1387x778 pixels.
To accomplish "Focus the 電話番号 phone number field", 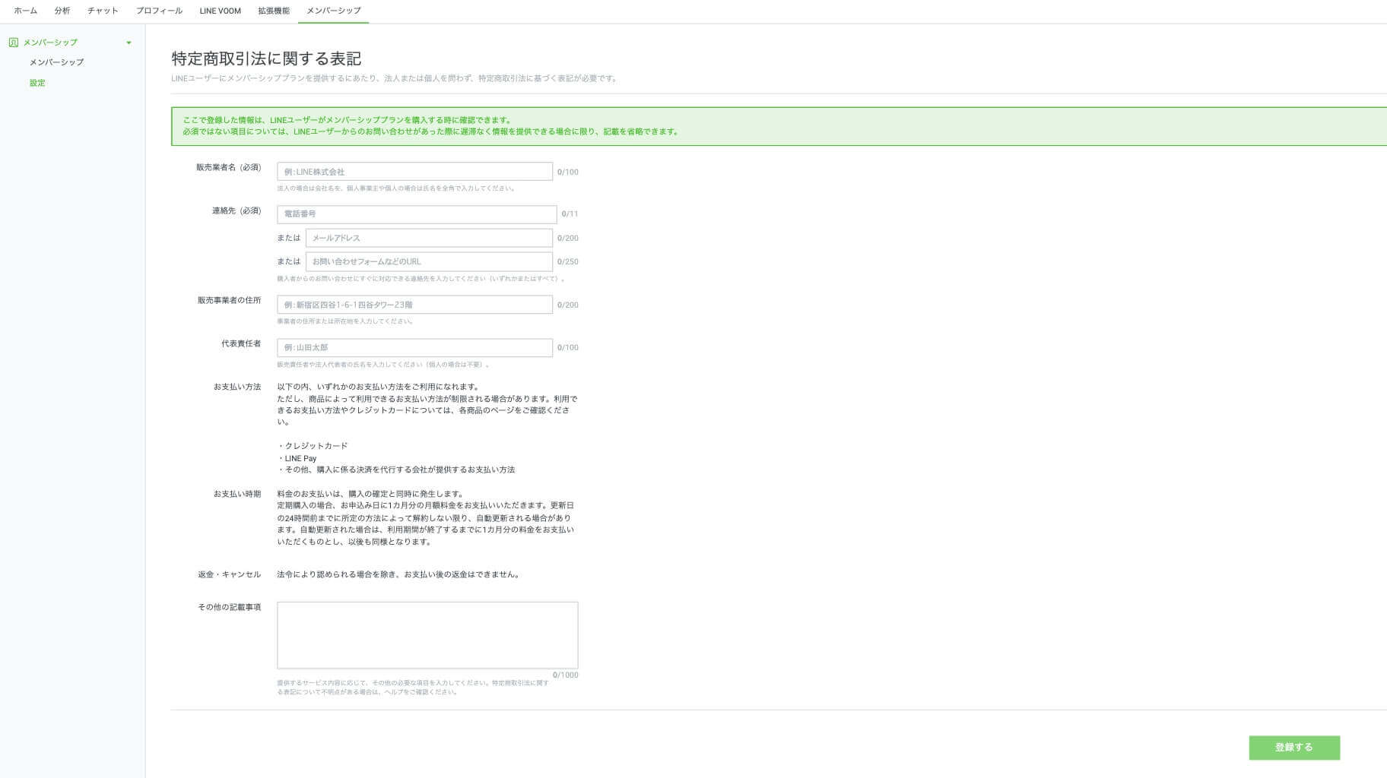I will coord(416,214).
